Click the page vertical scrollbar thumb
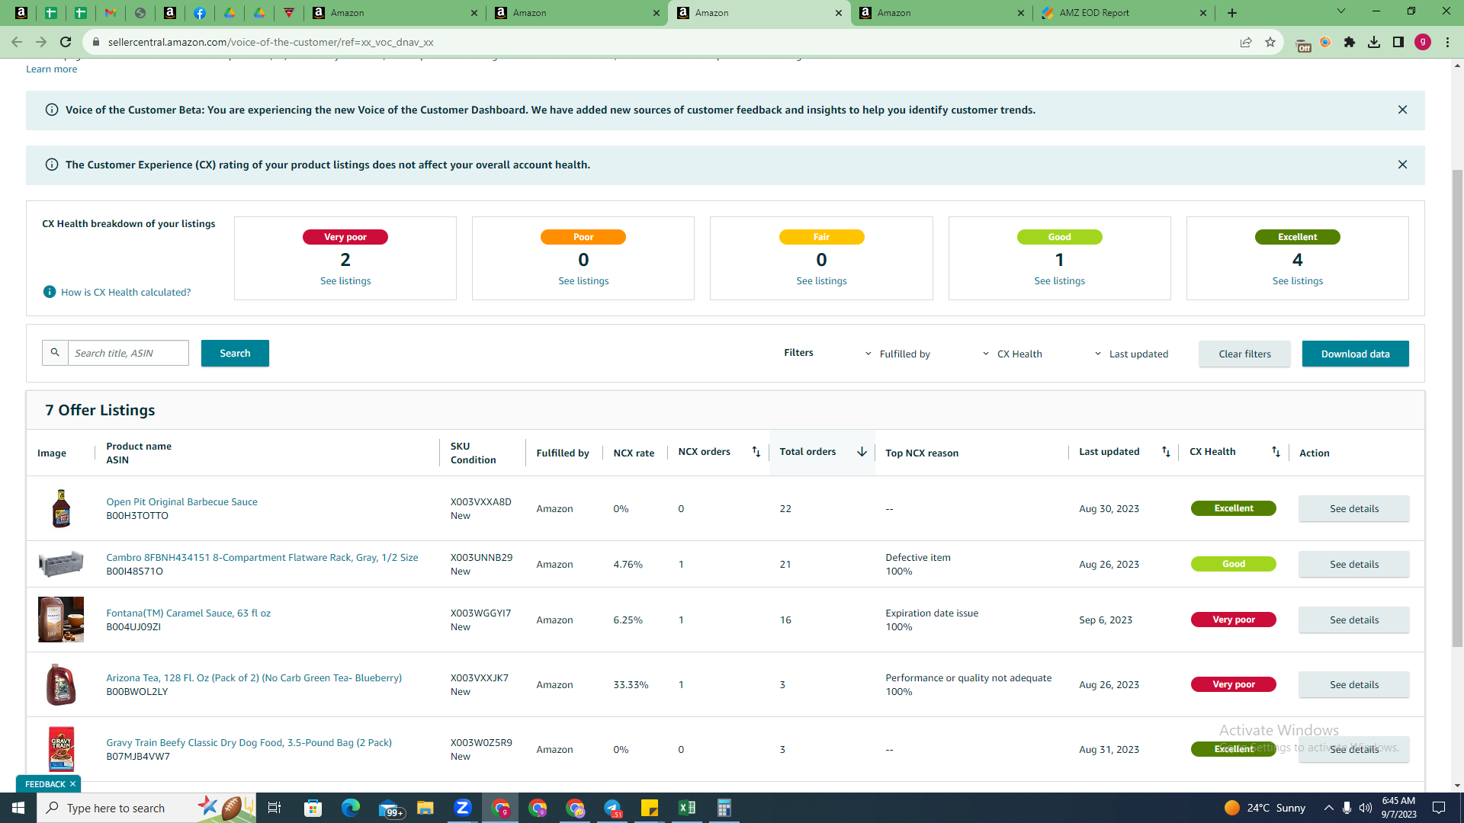 [x=1457, y=408]
